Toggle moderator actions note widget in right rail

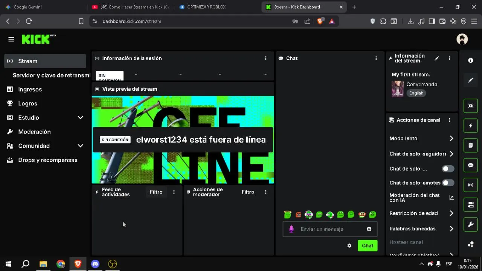click(x=471, y=145)
